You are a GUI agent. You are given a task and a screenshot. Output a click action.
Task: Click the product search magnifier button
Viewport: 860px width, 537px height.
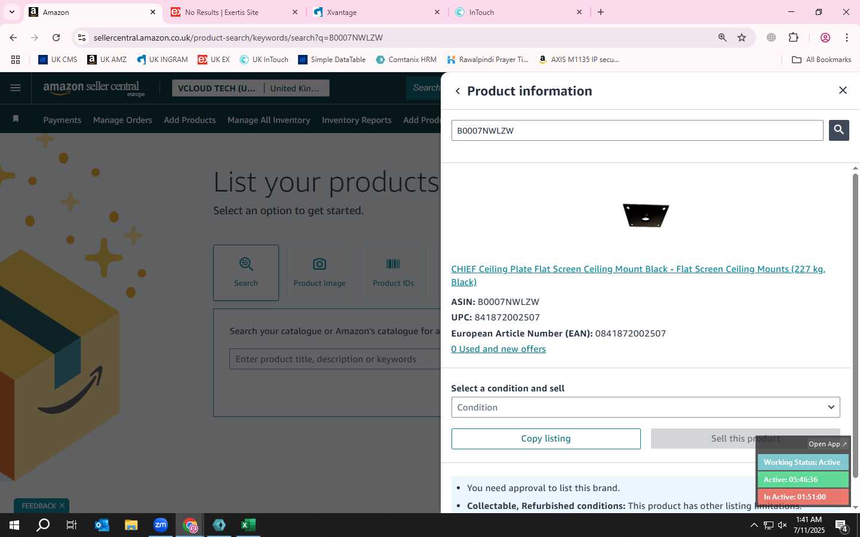pos(838,130)
